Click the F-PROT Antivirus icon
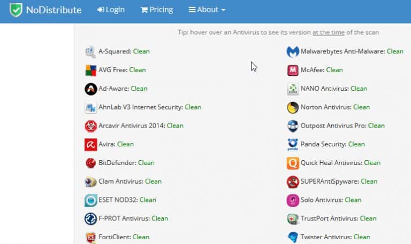 pos(90,218)
